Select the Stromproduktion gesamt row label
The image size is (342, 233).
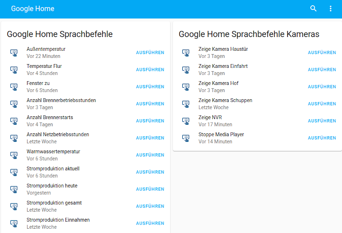[54, 203]
